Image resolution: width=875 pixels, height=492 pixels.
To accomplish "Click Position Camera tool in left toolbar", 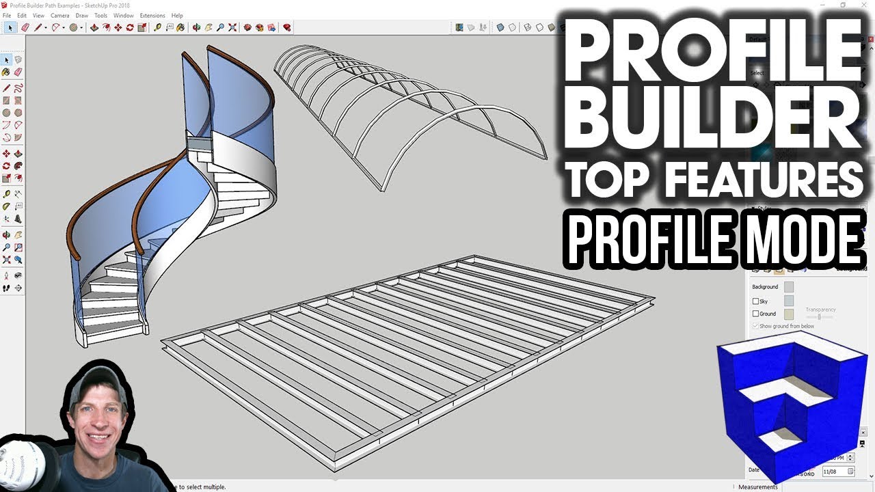I will [x=6, y=277].
